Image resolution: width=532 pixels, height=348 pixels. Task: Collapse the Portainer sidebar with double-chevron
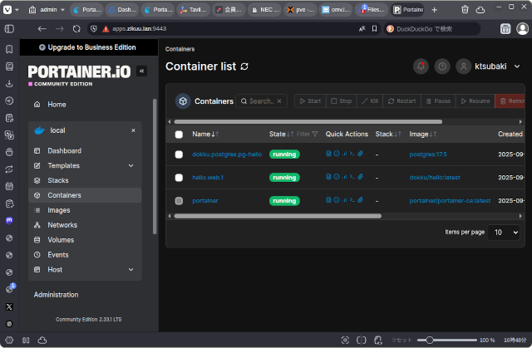click(x=142, y=71)
